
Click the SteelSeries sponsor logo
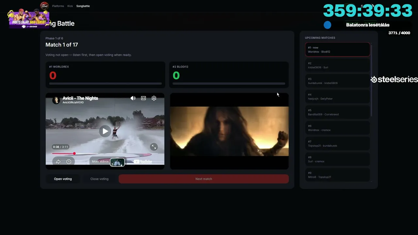coord(394,79)
